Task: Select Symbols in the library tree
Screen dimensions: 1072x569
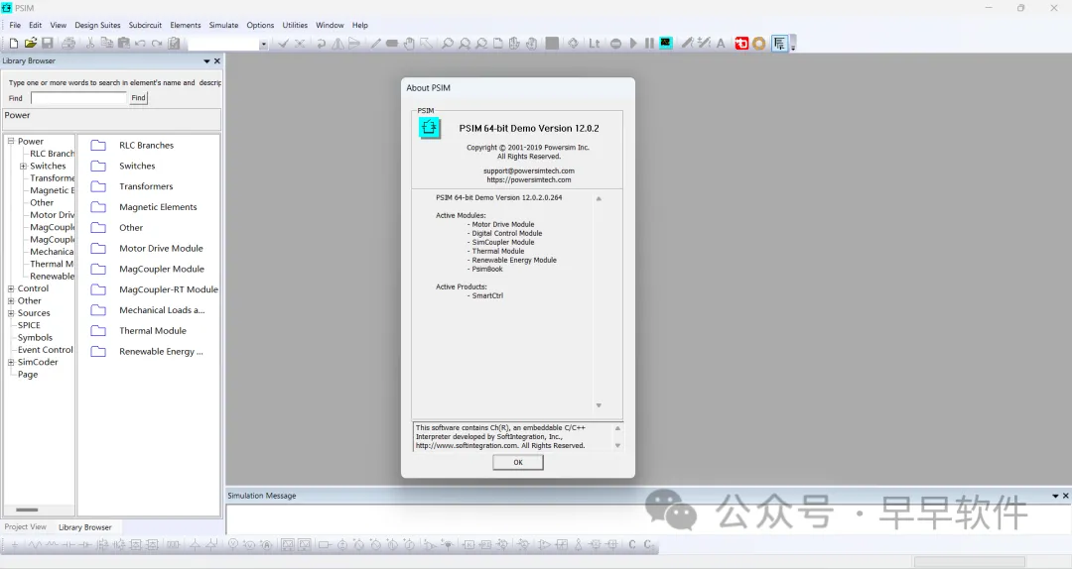Action: (35, 337)
